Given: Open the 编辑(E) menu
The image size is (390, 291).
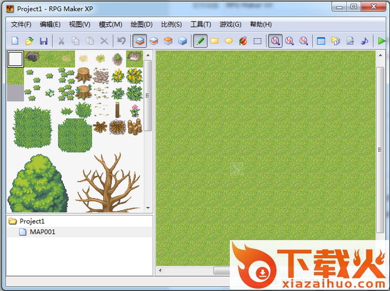Looking at the screenshot, I should tap(50, 25).
